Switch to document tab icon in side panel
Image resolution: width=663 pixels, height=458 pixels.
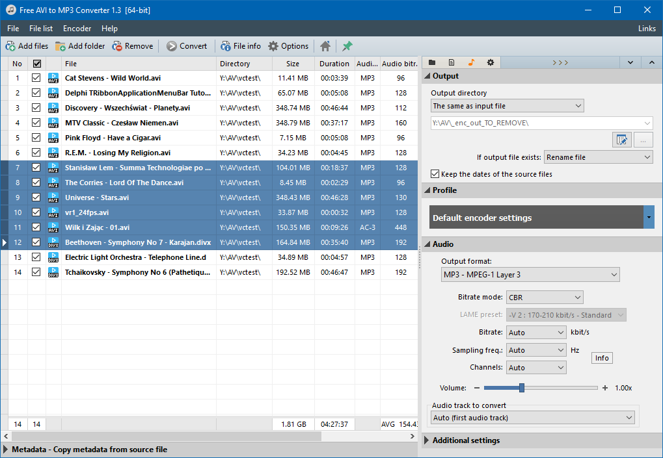(x=452, y=62)
